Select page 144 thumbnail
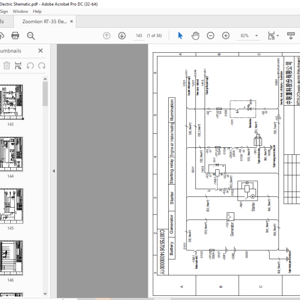 point(11,154)
